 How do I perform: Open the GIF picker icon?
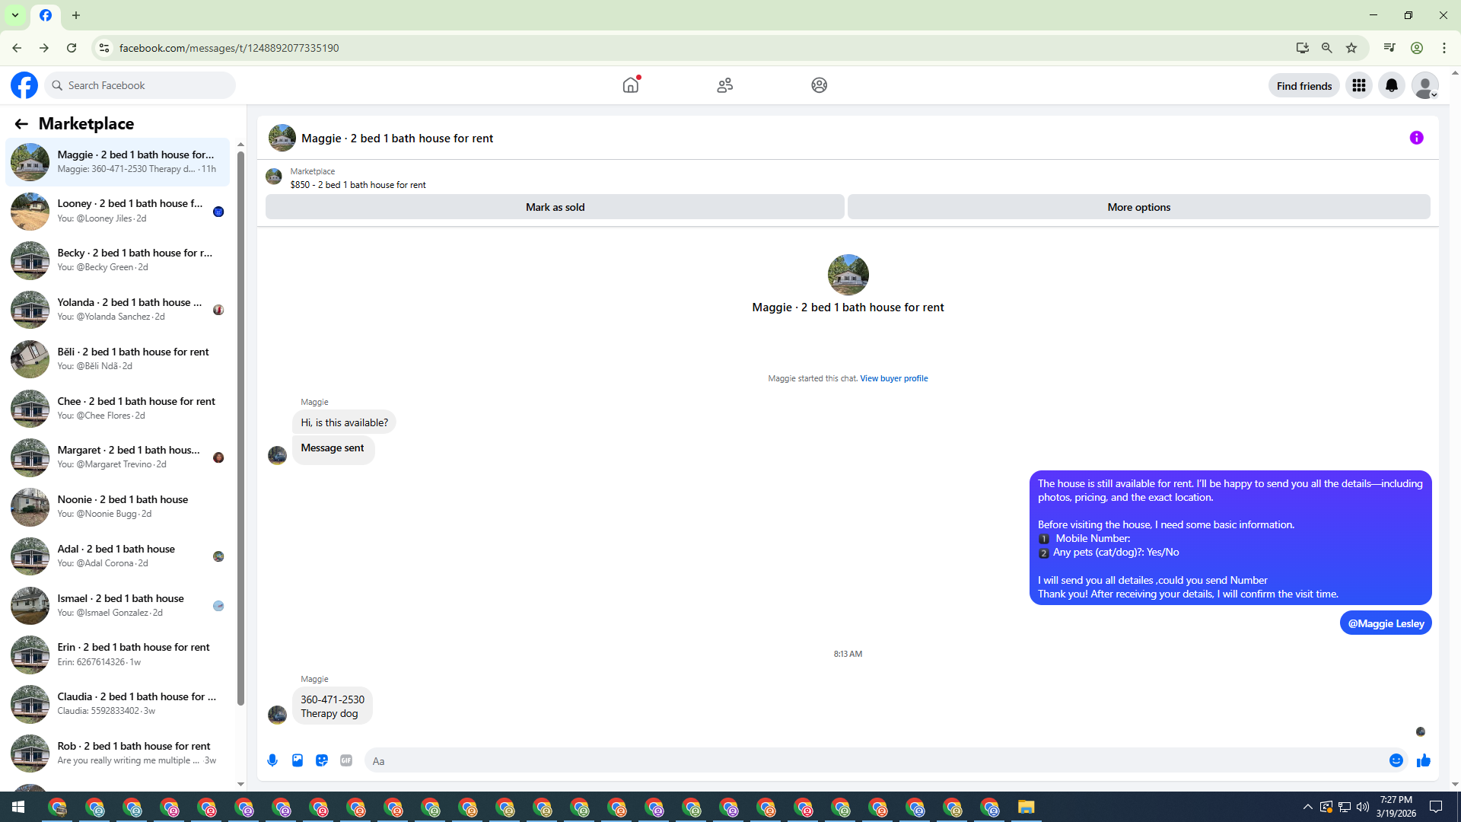tap(346, 760)
